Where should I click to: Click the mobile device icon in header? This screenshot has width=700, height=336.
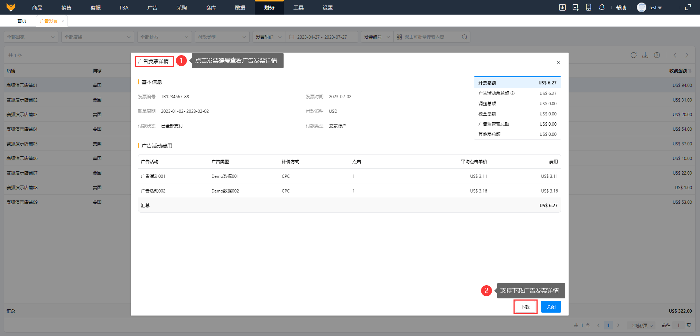pyautogui.click(x=589, y=7)
